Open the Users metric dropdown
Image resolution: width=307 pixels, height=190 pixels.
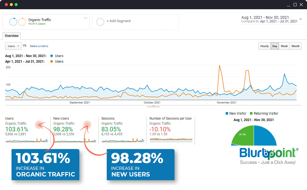[13, 46]
